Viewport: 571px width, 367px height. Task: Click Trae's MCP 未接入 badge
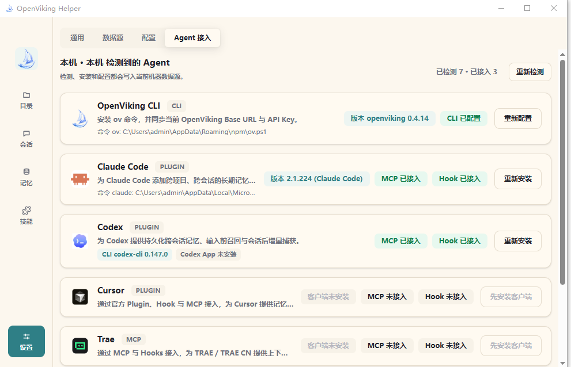click(x=387, y=346)
